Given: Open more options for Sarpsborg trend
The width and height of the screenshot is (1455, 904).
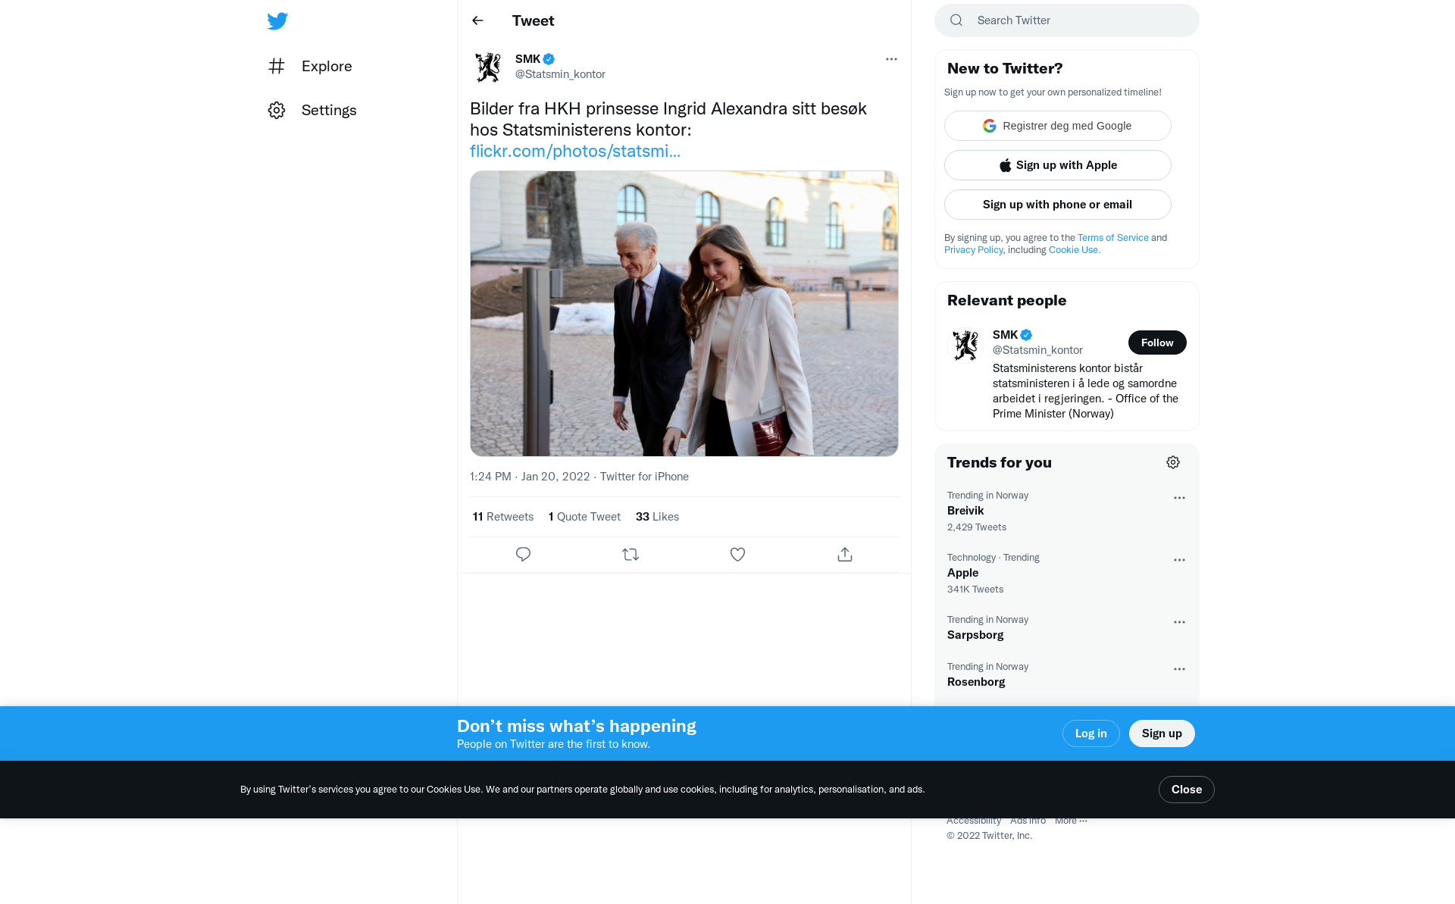Looking at the screenshot, I should [1179, 622].
